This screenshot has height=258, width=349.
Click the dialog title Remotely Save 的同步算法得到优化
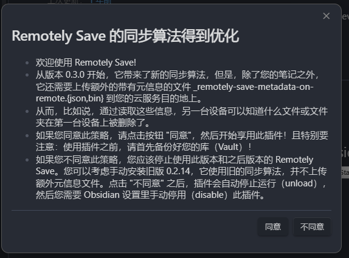pos(125,36)
